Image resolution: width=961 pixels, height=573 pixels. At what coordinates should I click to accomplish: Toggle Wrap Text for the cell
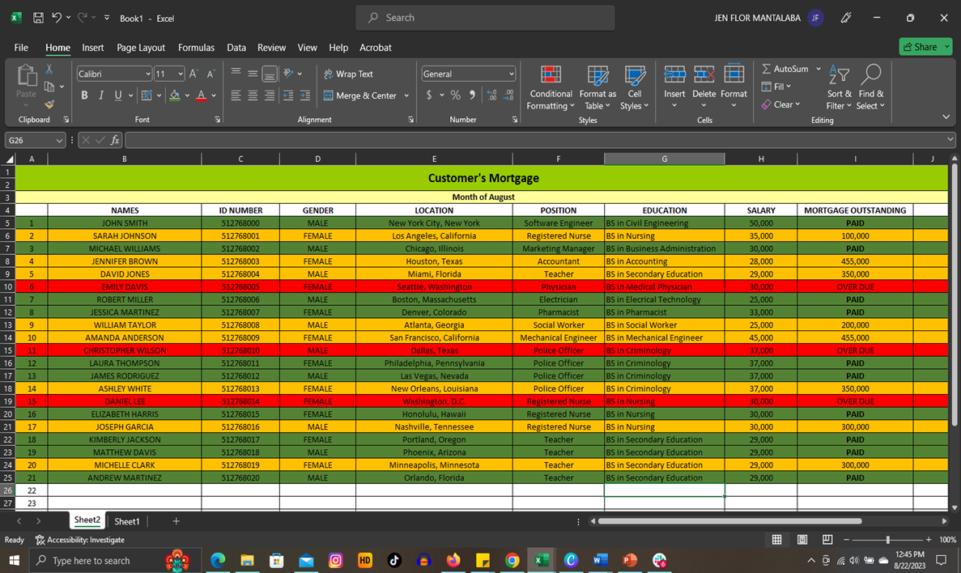tap(349, 74)
